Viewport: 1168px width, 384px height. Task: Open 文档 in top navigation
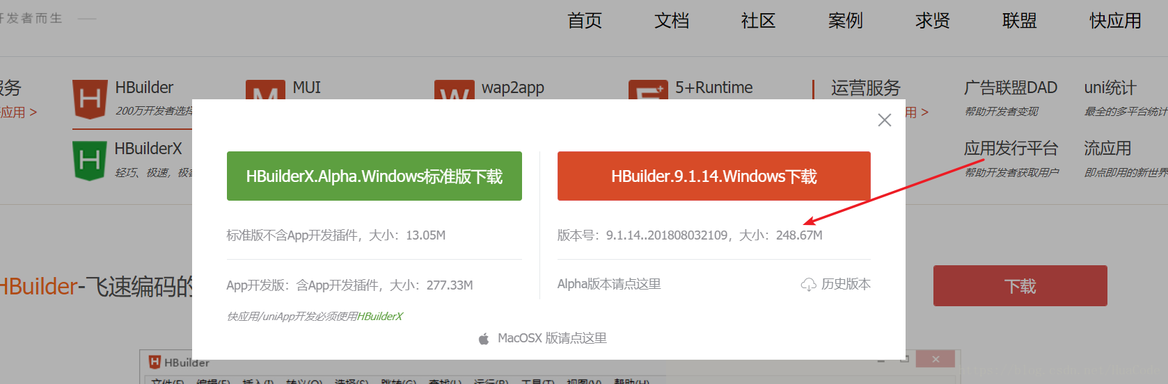(672, 21)
